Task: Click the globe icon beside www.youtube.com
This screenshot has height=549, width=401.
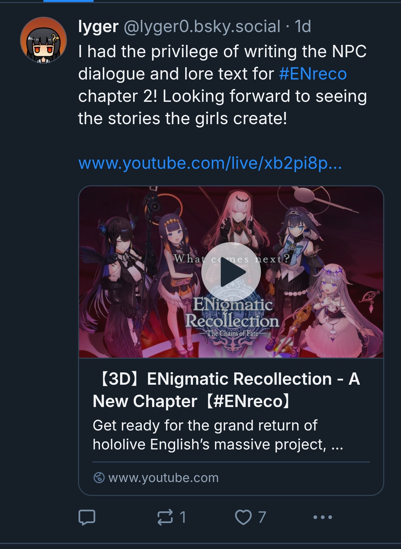Action: [x=99, y=478]
